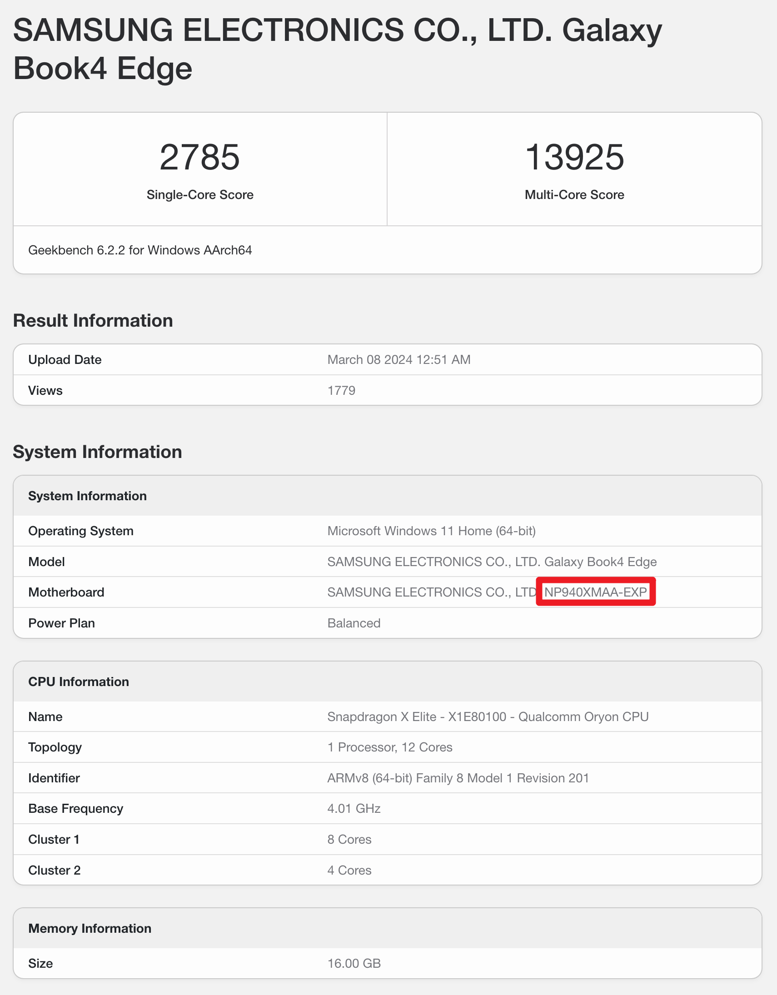777x995 pixels.
Task: Click the Power Plan value Balanced
Action: [x=354, y=623]
